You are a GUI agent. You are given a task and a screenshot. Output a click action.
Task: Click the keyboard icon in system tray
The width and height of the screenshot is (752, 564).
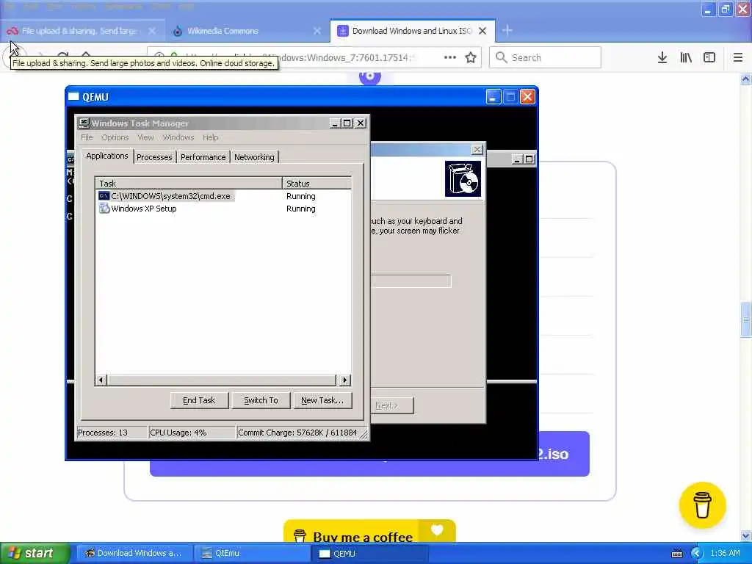point(677,554)
